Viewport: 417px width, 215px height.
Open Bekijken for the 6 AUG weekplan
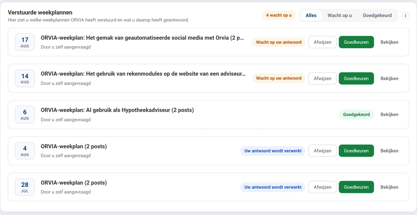tap(389, 115)
